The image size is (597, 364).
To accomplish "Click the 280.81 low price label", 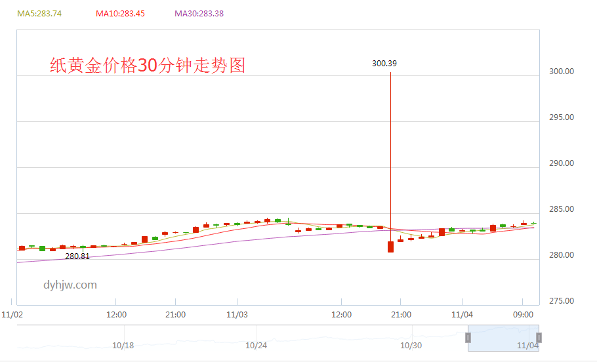I will (x=77, y=256).
